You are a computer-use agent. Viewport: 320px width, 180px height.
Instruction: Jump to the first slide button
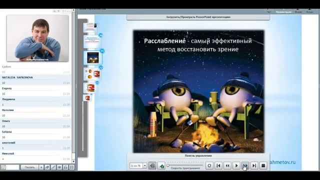(218, 165)
